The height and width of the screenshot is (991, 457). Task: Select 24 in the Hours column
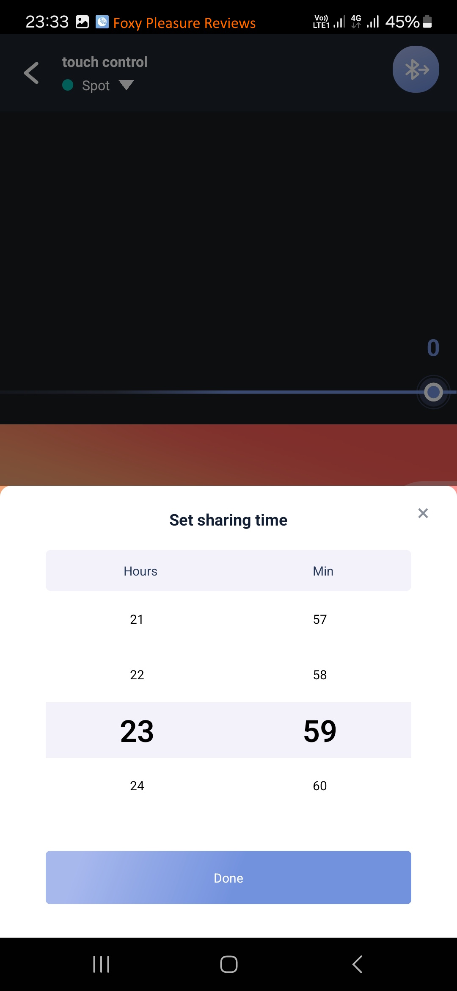click(x=137, y=786)
